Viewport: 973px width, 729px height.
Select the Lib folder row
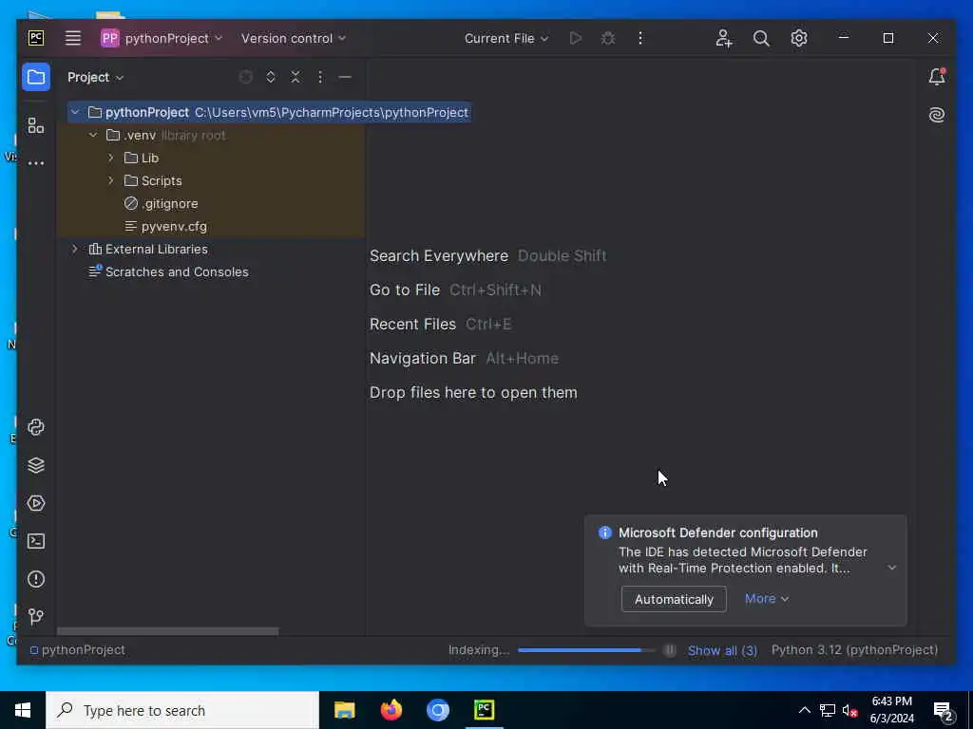[x=211, y=159]
